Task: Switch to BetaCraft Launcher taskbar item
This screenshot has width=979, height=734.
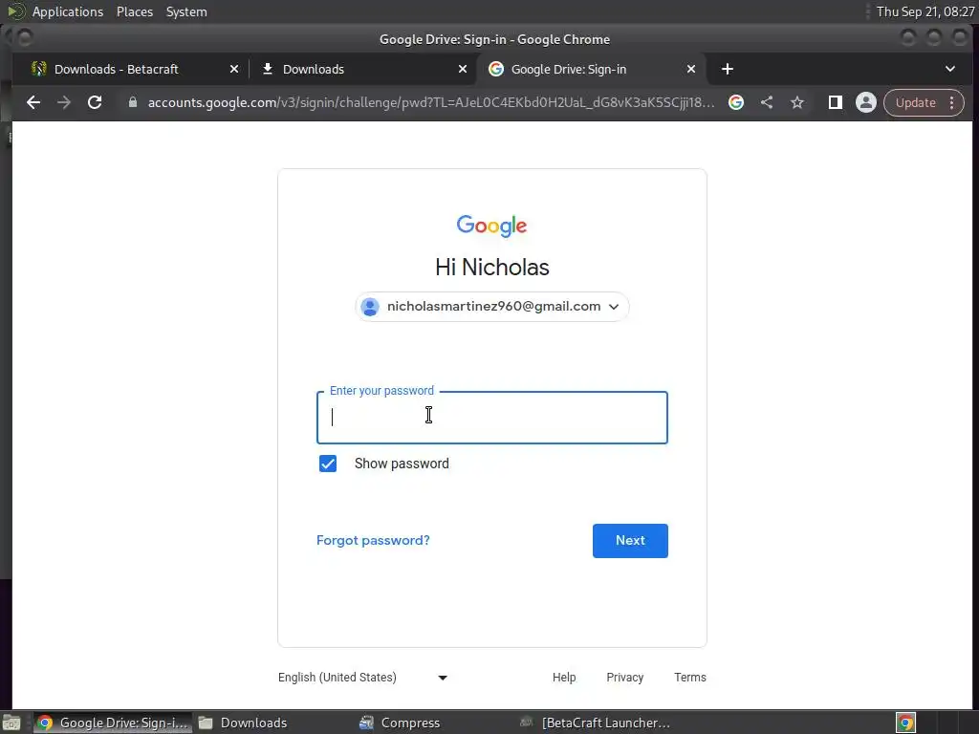Action: pyautogui.click(x=595, y=723)
